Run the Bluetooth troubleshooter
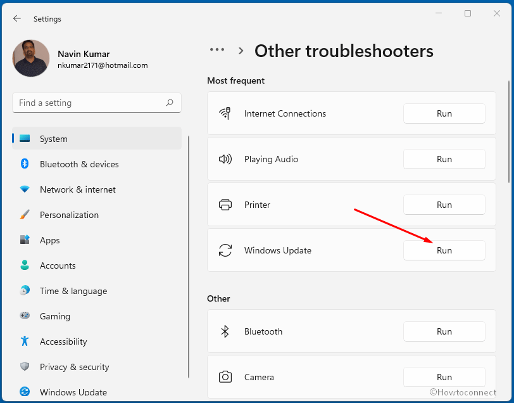The width and height of the screenshot is (514, 403). tap(444, 331)
